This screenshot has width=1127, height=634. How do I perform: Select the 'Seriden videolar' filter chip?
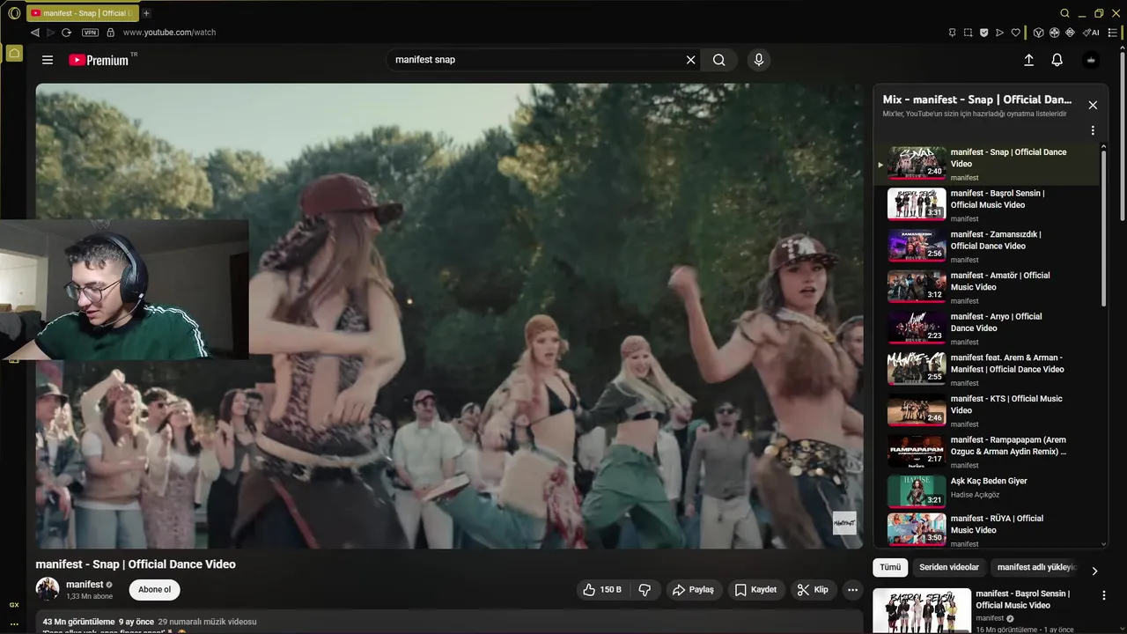[949, 567]
